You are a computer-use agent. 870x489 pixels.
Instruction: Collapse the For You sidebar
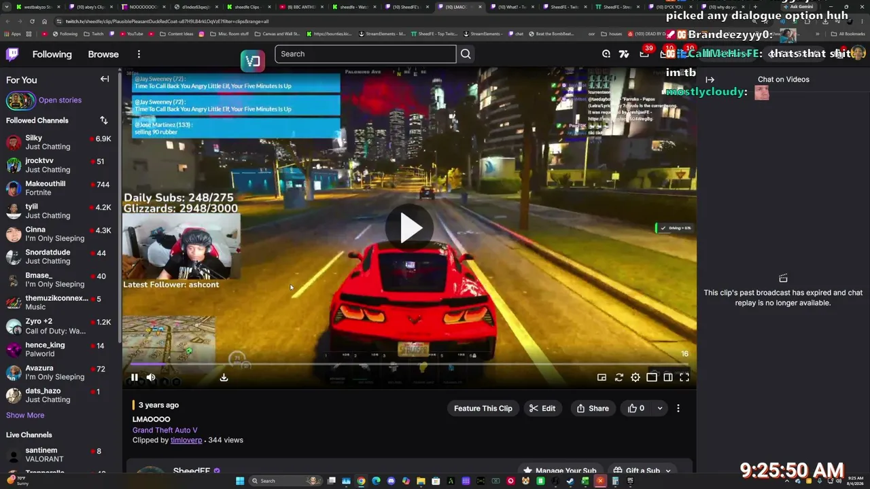pos(105,79)
